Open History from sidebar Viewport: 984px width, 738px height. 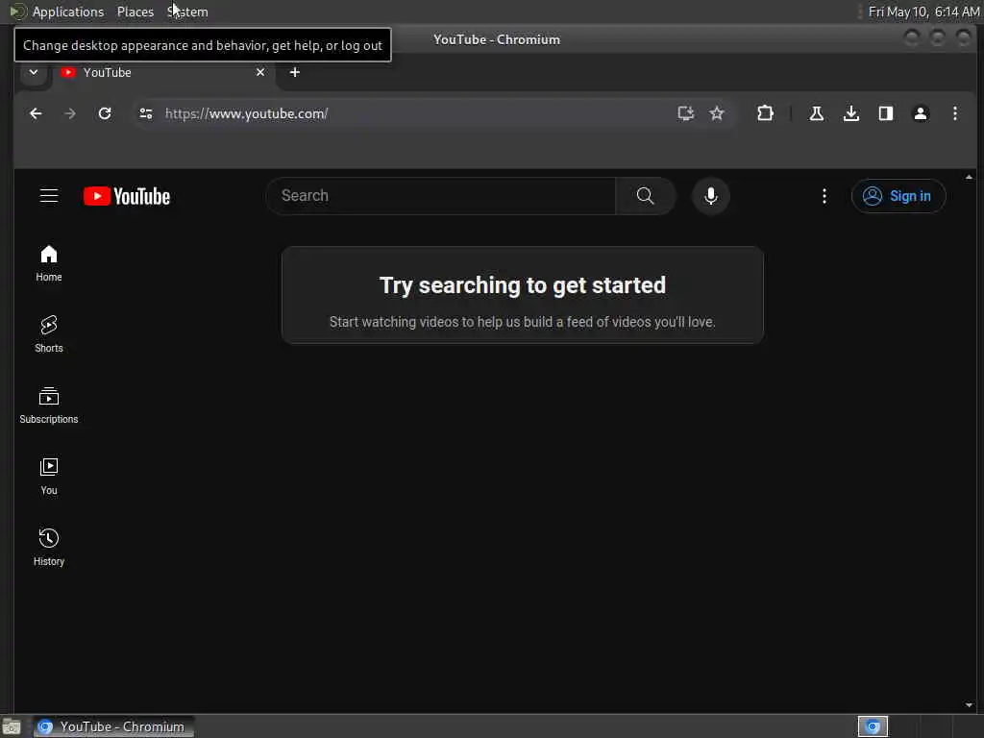[x=49, y=547]
